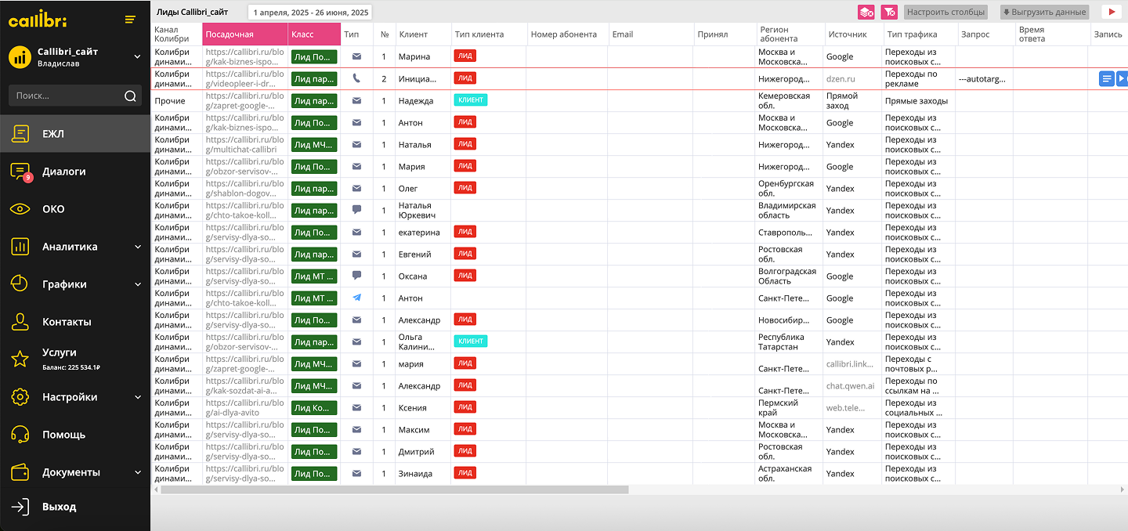This screenshot has width=1128, height=531.
Task: Open the Диалоги section
Action: coord(75,172)
